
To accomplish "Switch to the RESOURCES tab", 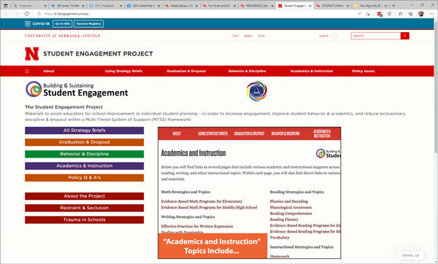I will [x=256, y=6].
